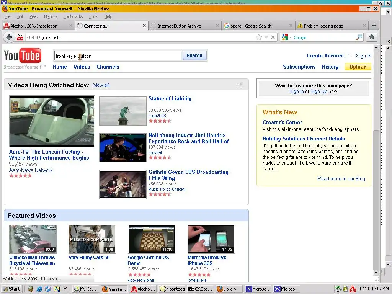Close the opera - Google Search tab
The width and height of the screenshot is (392, 294).
[x=291, y=26]
